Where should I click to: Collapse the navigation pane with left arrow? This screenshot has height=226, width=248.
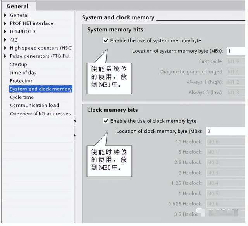pos(74,121)
